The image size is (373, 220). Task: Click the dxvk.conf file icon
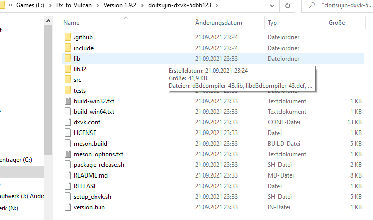pyautogui.click(x=68, y=122)
